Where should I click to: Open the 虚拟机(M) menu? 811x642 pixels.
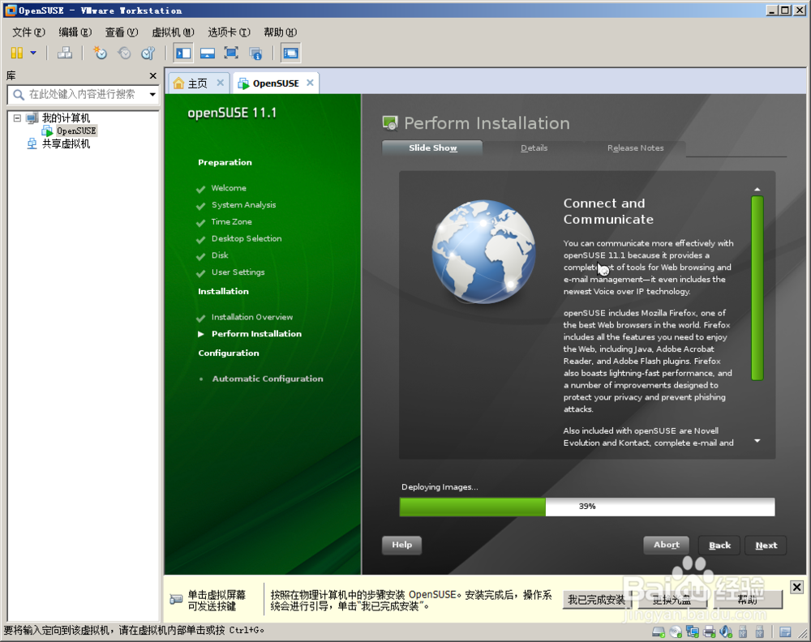pyautogui.click(x=173, y=32)
